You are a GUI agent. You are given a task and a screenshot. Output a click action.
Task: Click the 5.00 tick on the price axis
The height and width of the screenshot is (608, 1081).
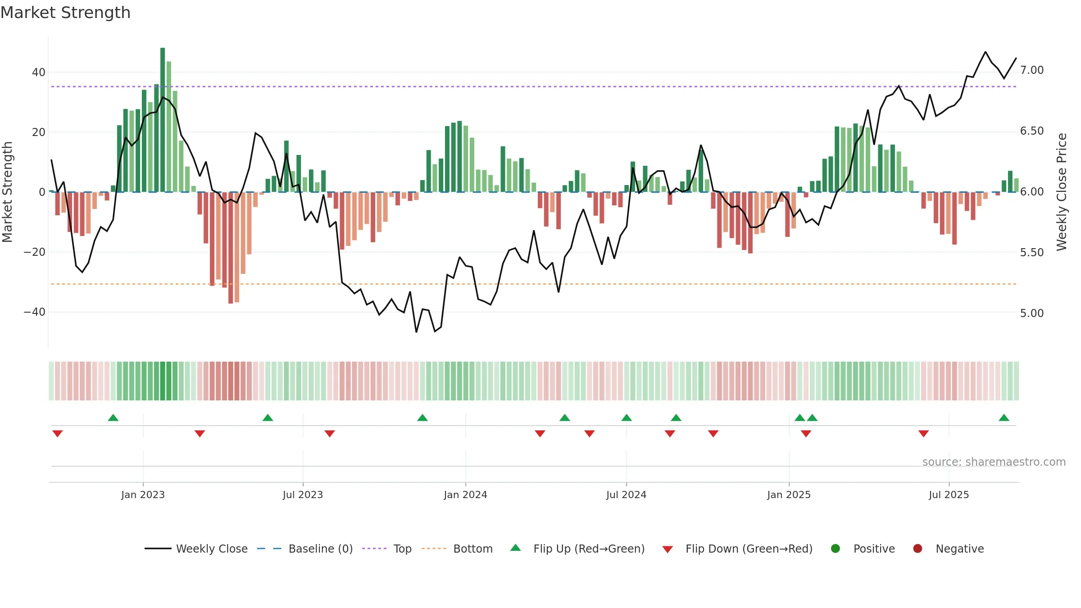tap(1032, 313)
